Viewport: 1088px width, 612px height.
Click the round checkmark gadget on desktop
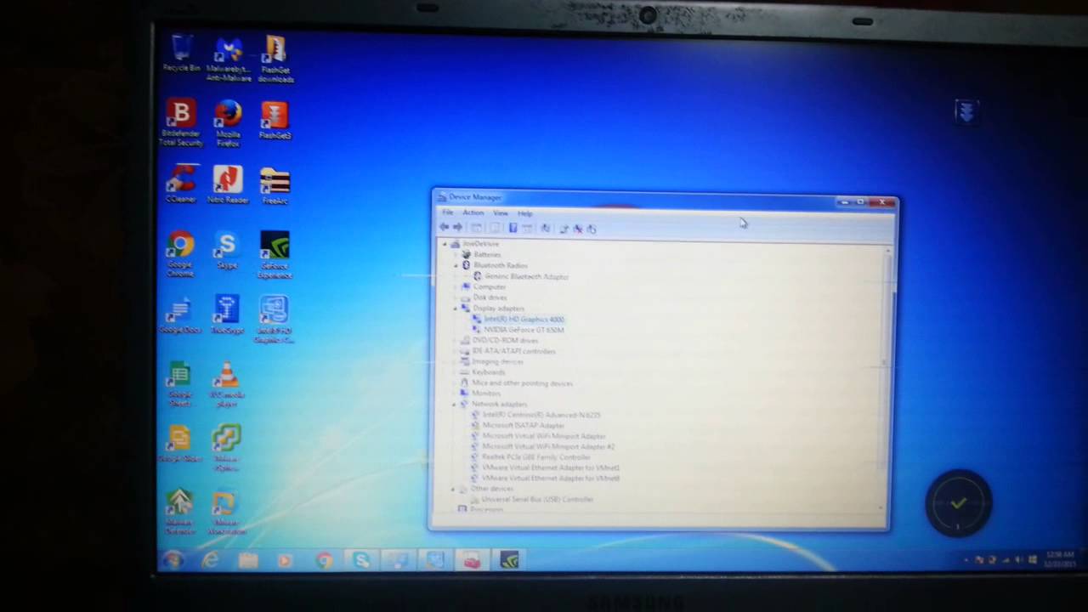point(958,503)
